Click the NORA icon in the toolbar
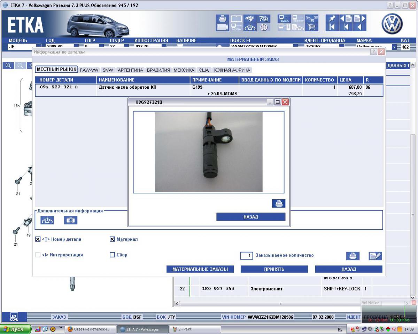Image resolution: width=418 pixels, height=334 pixels. (237, 27)
